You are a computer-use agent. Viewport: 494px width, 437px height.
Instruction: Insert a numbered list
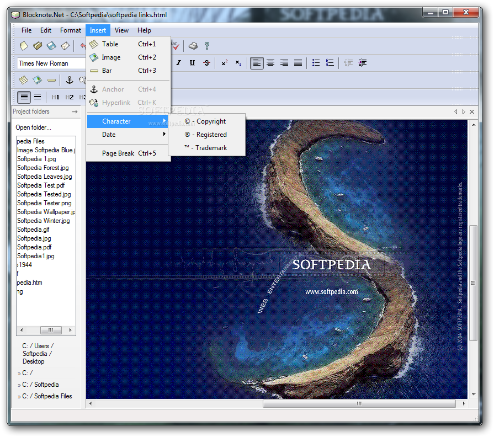[x=330, y=63]
